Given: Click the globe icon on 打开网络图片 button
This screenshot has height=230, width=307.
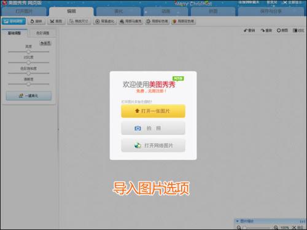Looking at the screenshot, I should (138, 146).
